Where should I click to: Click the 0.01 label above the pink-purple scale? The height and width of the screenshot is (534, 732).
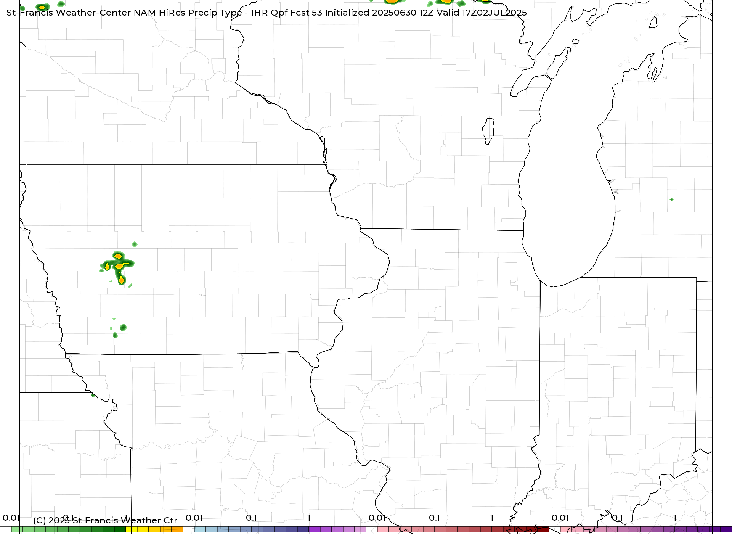560,518
